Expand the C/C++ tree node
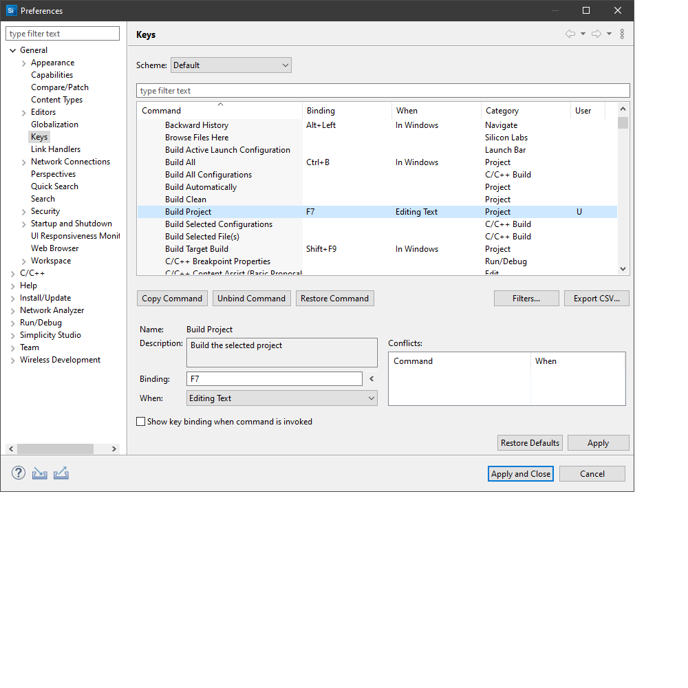The width and height of the screenshot is (688, 688). click(13, 273)
